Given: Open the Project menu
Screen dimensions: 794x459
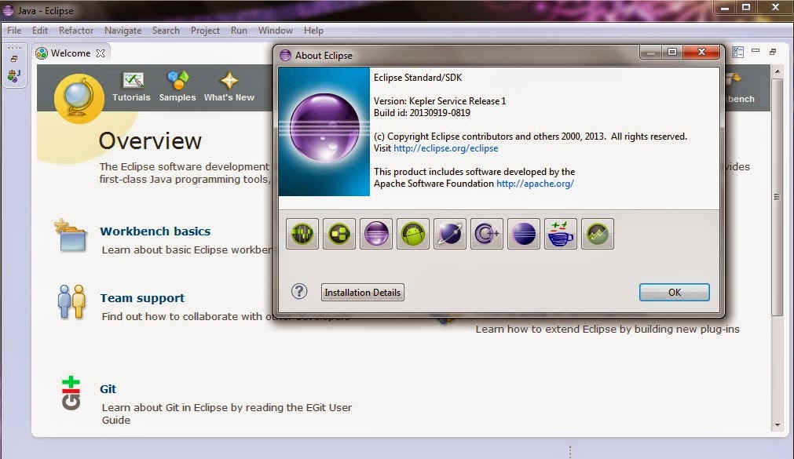Looking at the screenshot, I should [205, 31].
